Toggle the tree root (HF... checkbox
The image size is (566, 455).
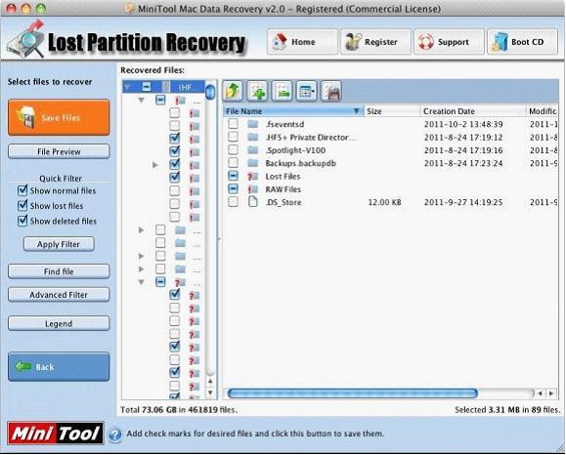147,87
